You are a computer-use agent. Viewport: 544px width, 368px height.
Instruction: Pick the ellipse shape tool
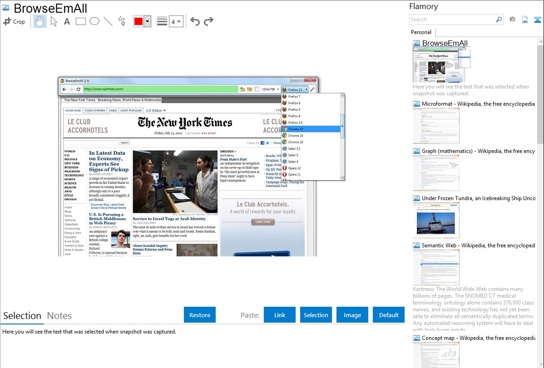coord(94,21)
